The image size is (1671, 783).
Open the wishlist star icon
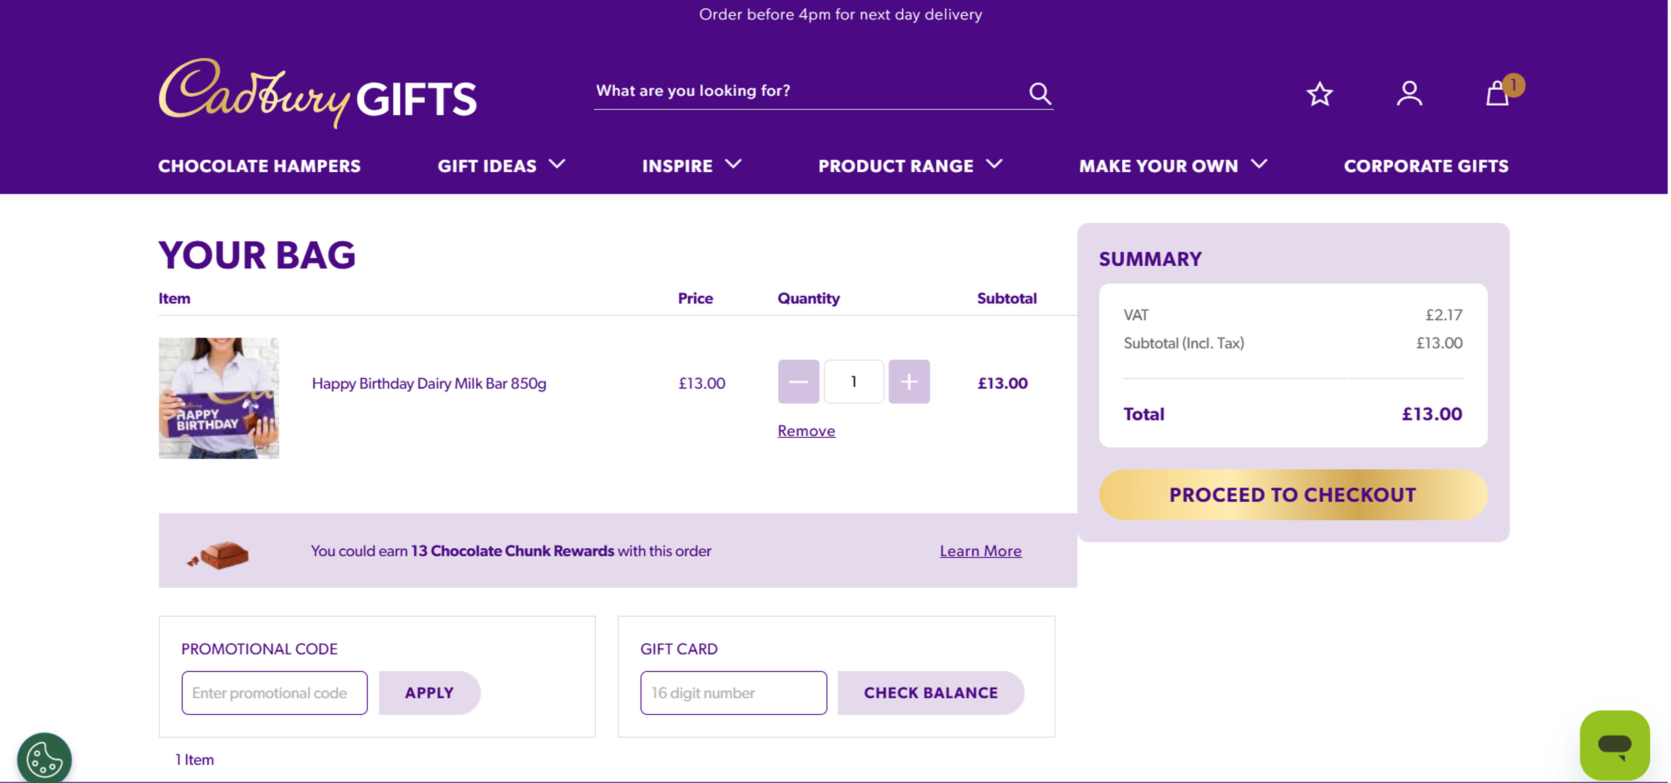[x=1319, y=95]
